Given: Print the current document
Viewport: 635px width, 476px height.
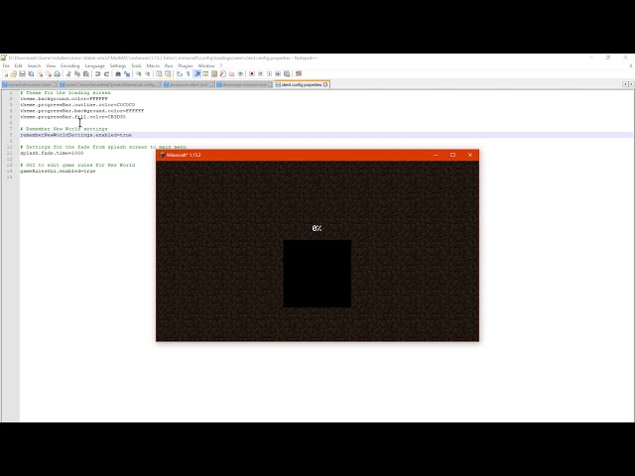Looking at the screenshot, I should click(x=58, y=74).
